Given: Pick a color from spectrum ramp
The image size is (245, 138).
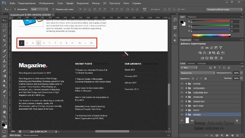Looking at the screenshot, I should tap(211, 36).
